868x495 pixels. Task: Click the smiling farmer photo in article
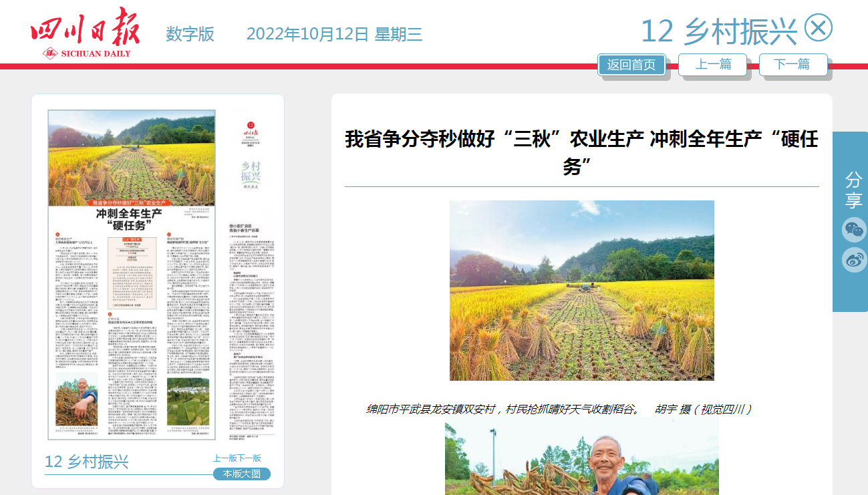581,458
